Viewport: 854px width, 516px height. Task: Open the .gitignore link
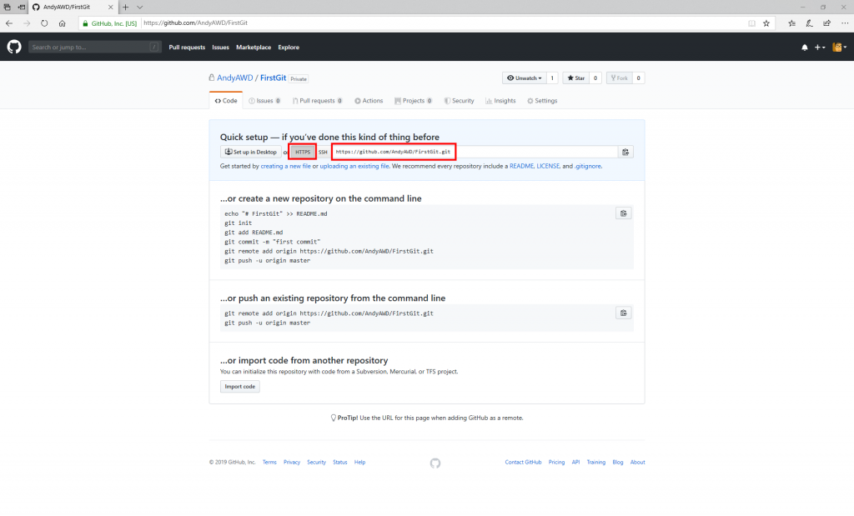588,166
